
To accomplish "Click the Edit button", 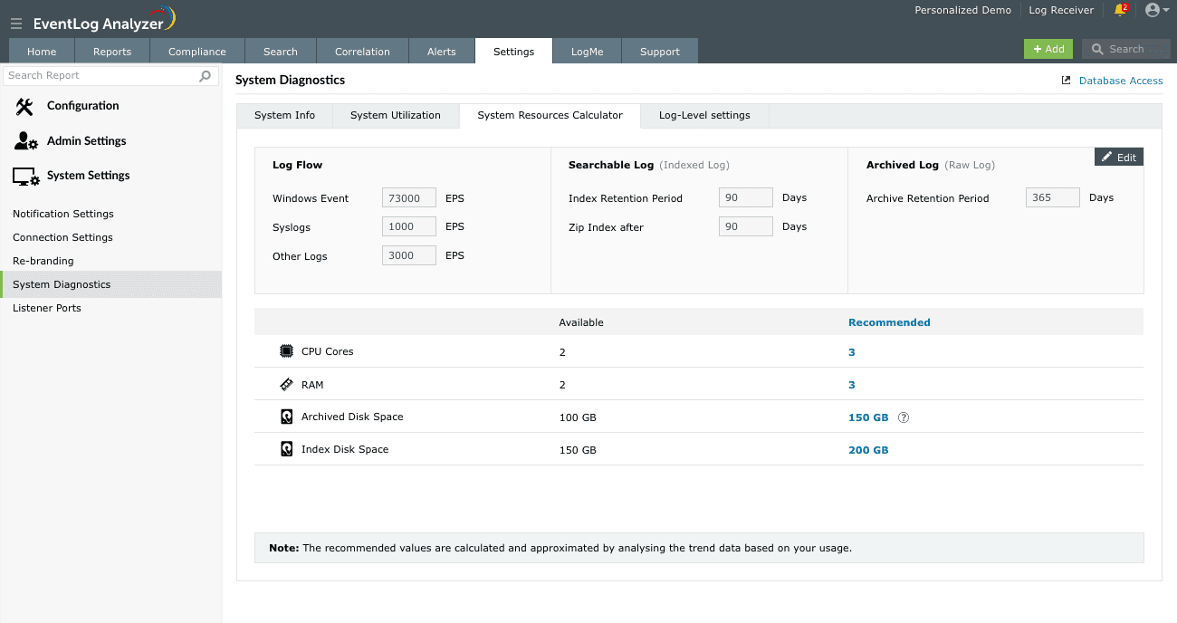I will tap(1119, 157).
